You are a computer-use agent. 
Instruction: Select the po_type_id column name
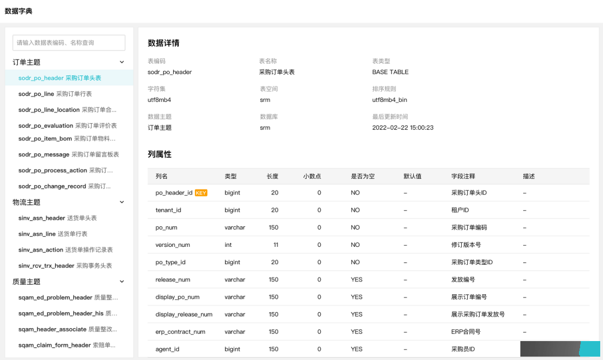tap(170, 262)
